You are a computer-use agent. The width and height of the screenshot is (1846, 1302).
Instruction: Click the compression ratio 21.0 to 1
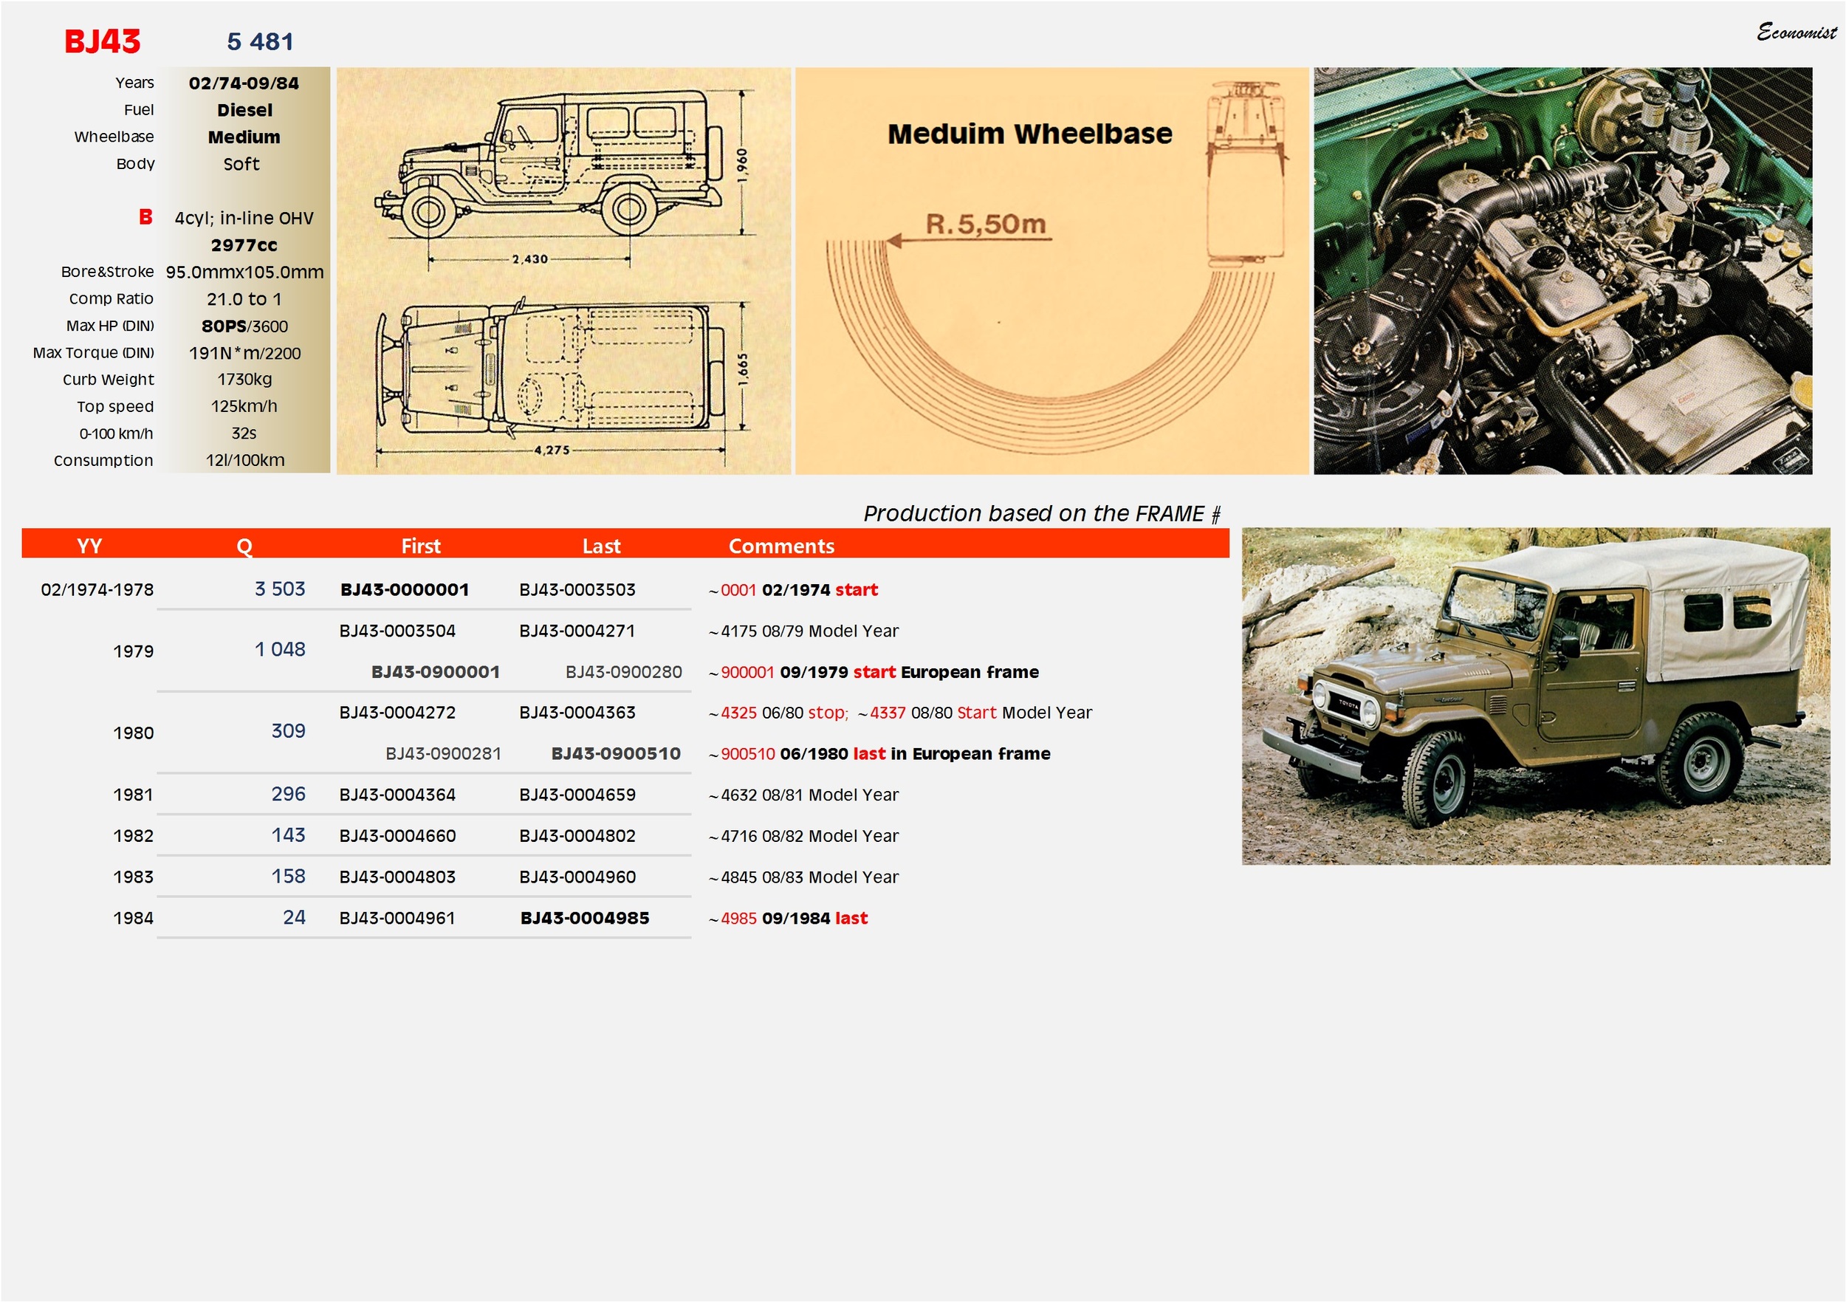[x=244, y=299]
